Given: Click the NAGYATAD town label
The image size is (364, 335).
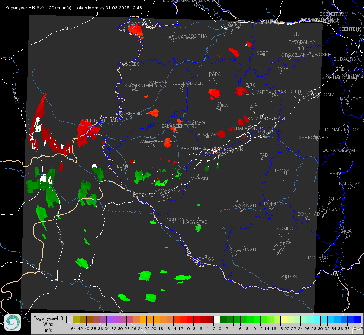Looking at the screenshot, I should [195, 222].
